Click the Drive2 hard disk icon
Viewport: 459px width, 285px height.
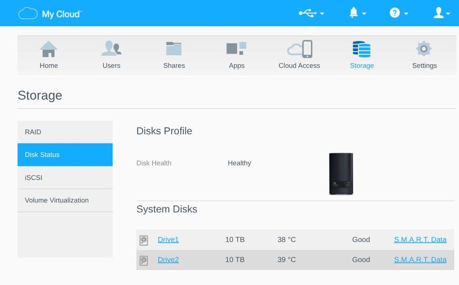(143, 260)
